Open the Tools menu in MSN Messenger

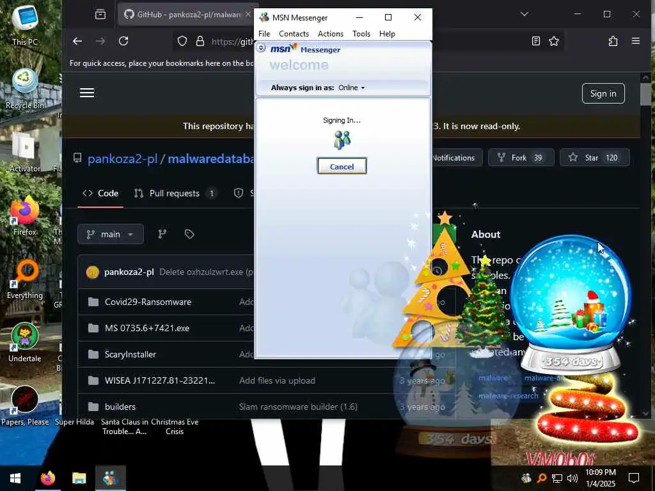pos(361,34)
